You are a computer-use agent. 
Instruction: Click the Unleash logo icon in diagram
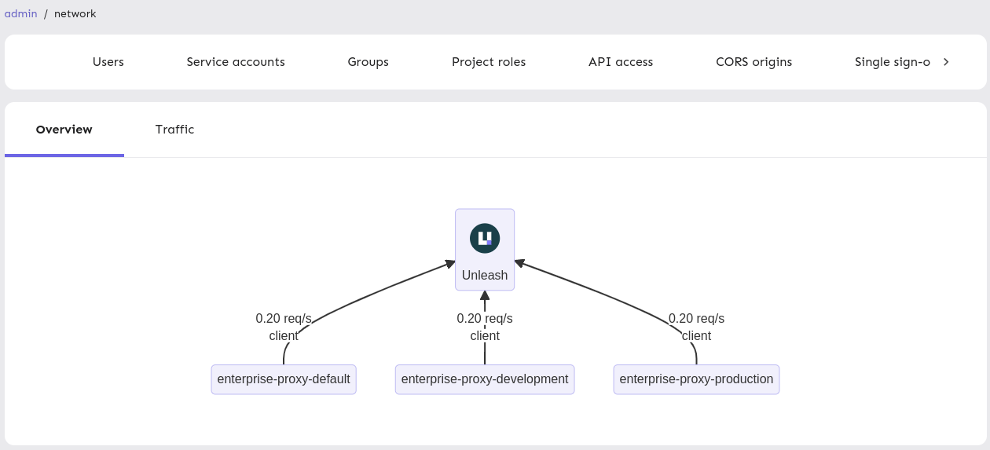pyautogui.click(x=485, y=238)
